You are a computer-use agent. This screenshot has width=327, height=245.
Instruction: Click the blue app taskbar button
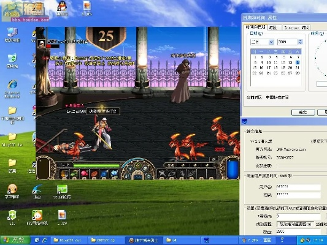pyautogui.click(x=219, y=240)
